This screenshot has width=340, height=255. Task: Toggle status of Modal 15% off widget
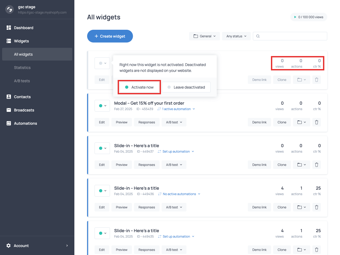pyautogui.click(x=102, y=106)
